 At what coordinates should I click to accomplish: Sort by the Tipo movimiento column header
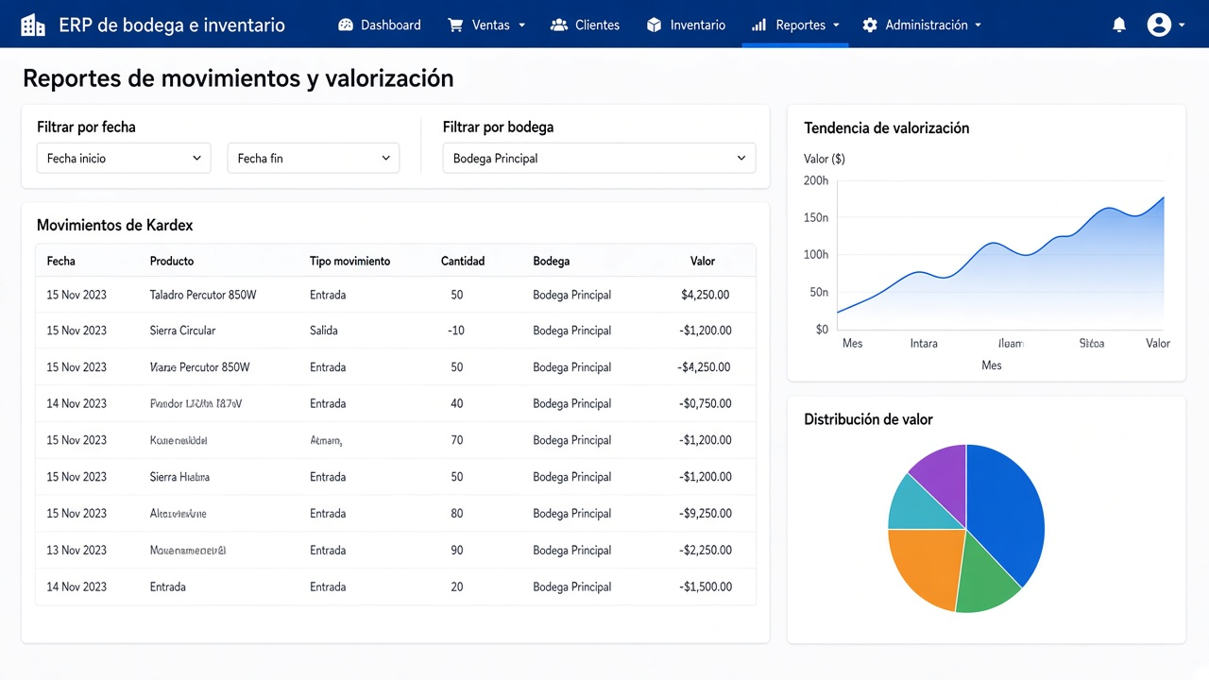tap(349, 261)
